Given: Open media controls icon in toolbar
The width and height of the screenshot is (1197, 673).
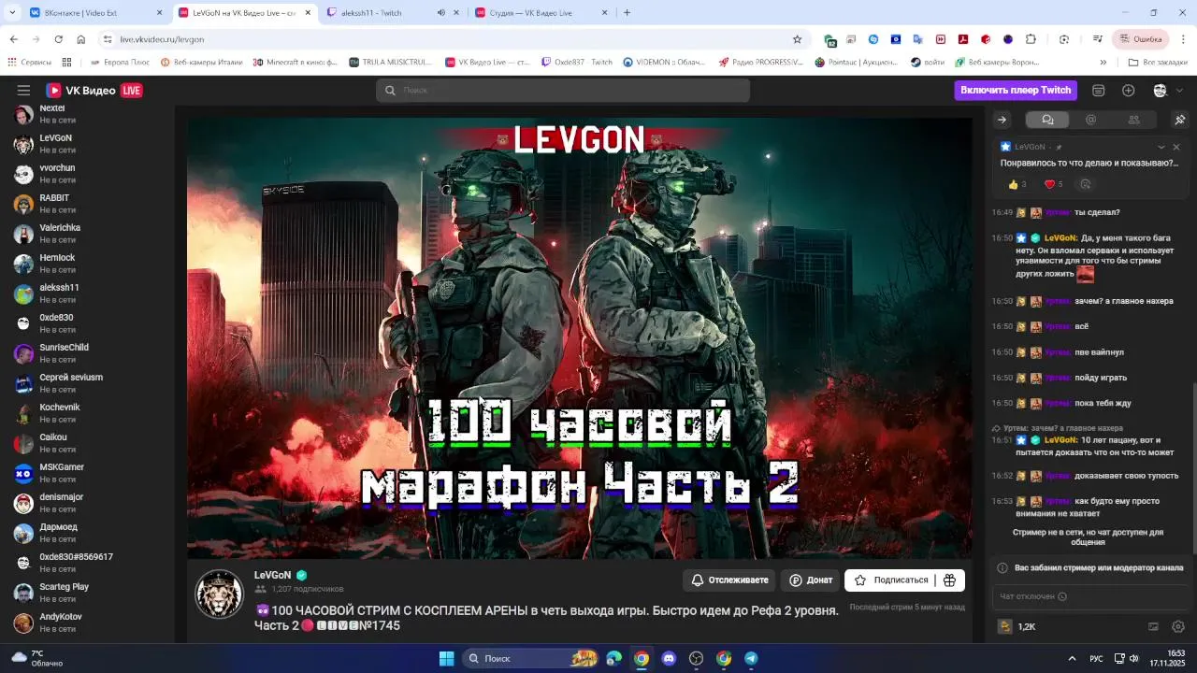Looking at the screenshot, I should 1098,39.
